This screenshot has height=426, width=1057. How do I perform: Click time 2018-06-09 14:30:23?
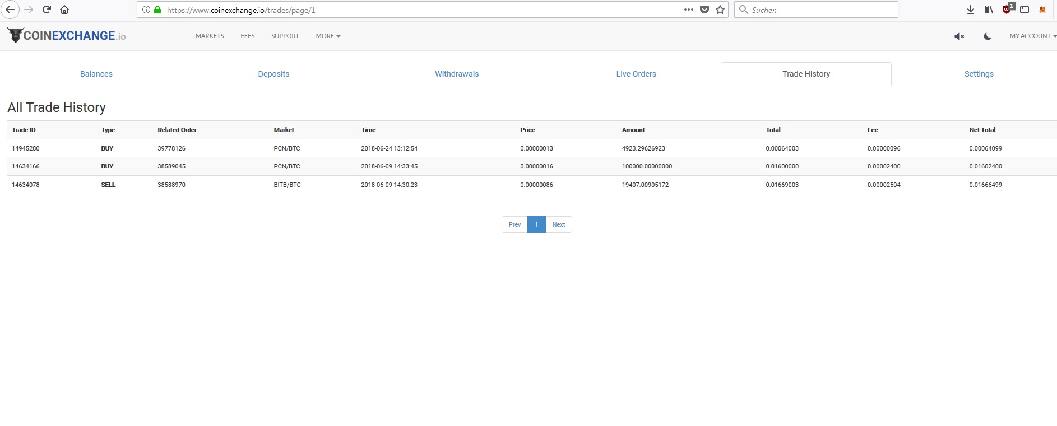point(389,185)
